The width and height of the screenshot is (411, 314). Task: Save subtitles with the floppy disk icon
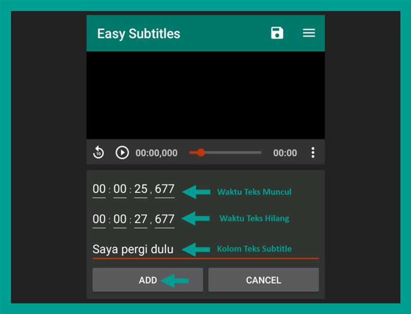point(277,33)
